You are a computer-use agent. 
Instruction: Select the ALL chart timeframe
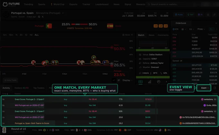[37, 35]
